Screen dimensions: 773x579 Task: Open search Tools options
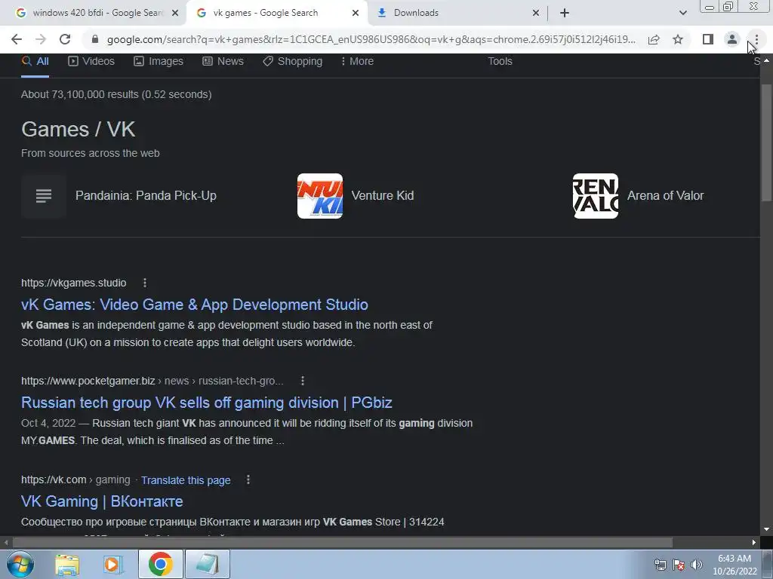coord(500,62)
